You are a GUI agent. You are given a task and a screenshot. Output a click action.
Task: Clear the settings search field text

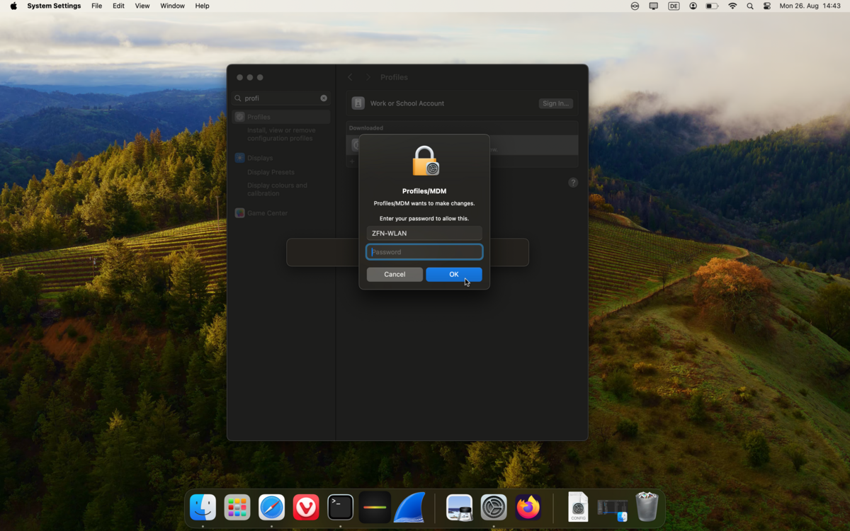(x=324, y=98)
